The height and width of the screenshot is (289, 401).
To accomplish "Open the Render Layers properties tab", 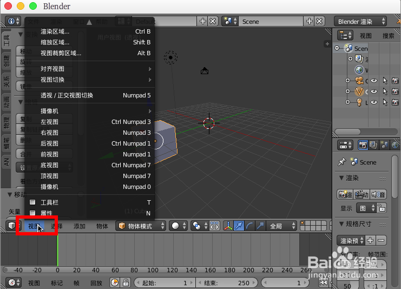I will point(373,145).
